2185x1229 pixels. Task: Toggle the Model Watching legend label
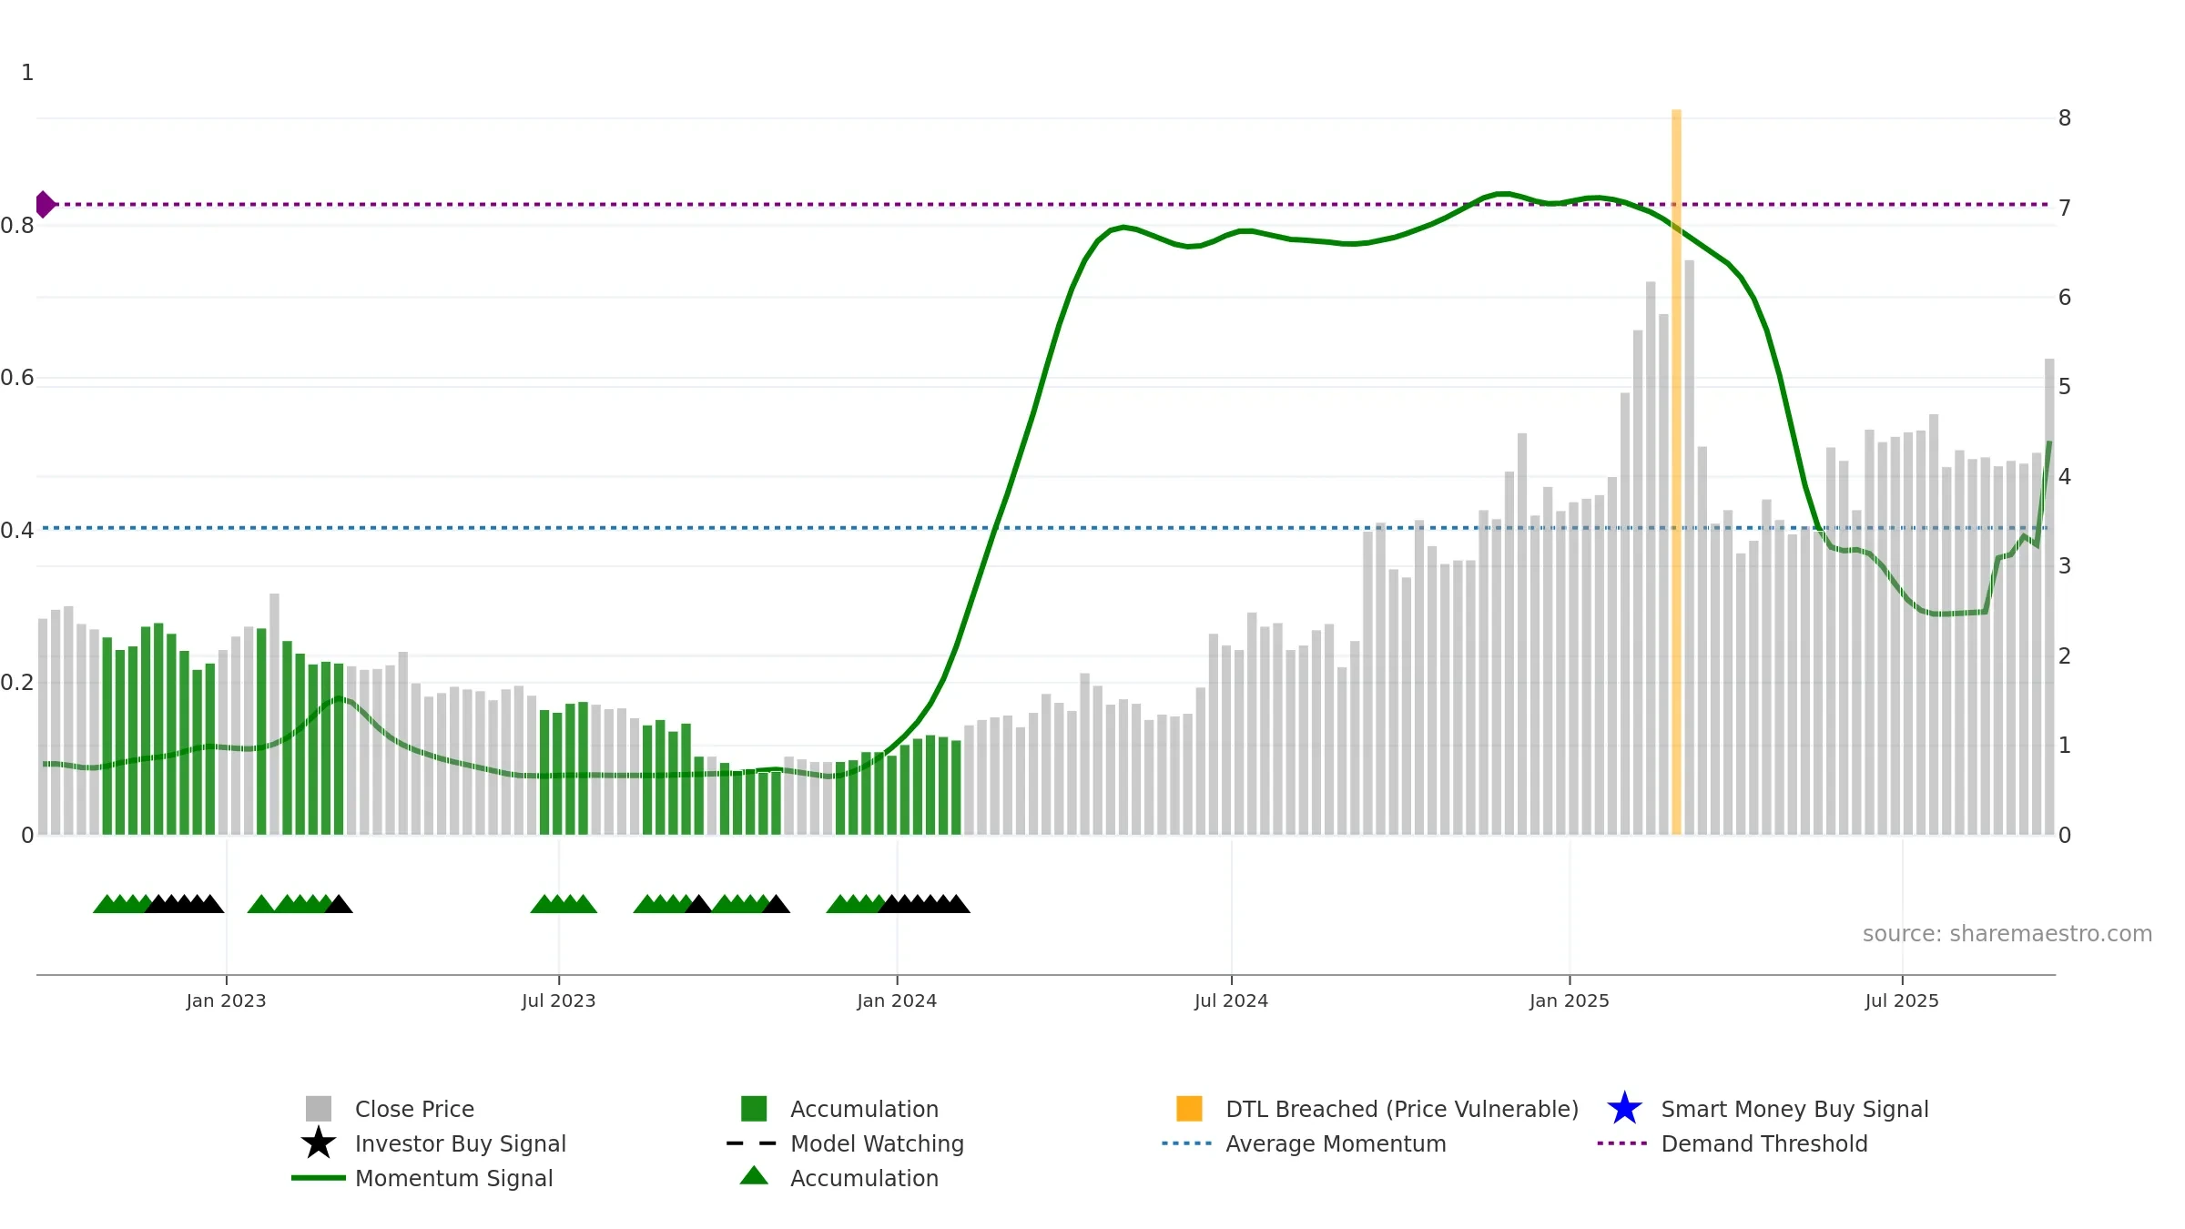click(x=878, y=1143)
